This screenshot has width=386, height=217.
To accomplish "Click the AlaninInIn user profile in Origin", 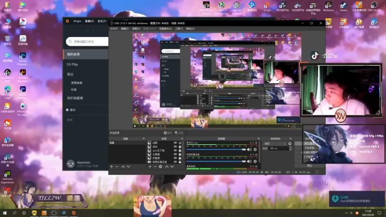I will click(83, 164).
